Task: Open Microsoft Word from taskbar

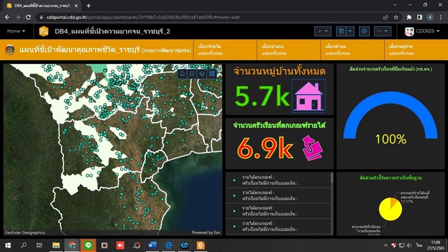Action: coord(152,245)
